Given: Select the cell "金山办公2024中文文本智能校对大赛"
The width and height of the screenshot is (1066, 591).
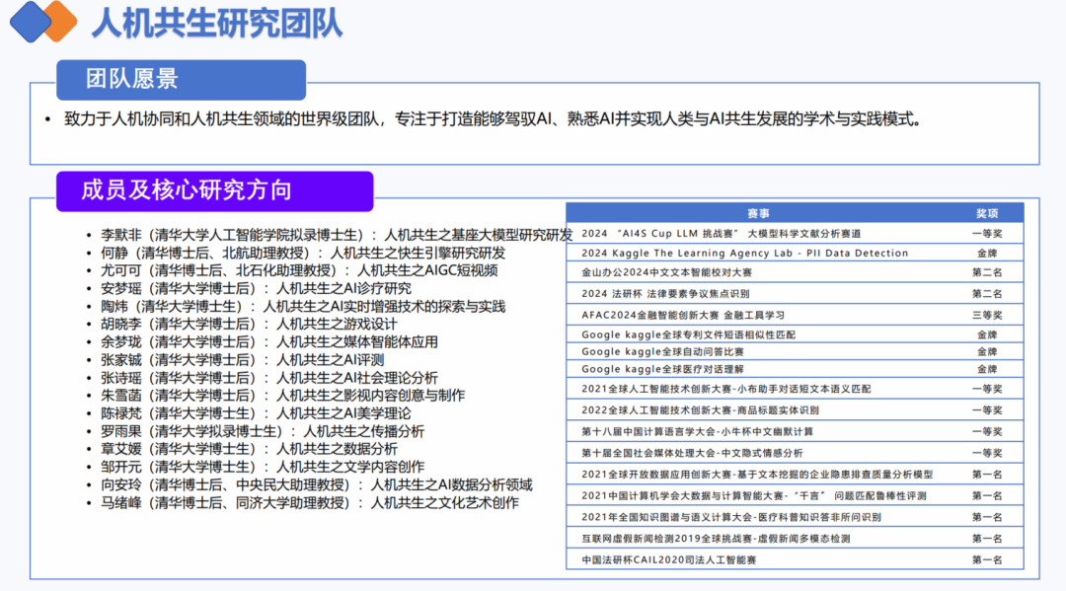Looking at the screenshot, I should coord(667,272).
